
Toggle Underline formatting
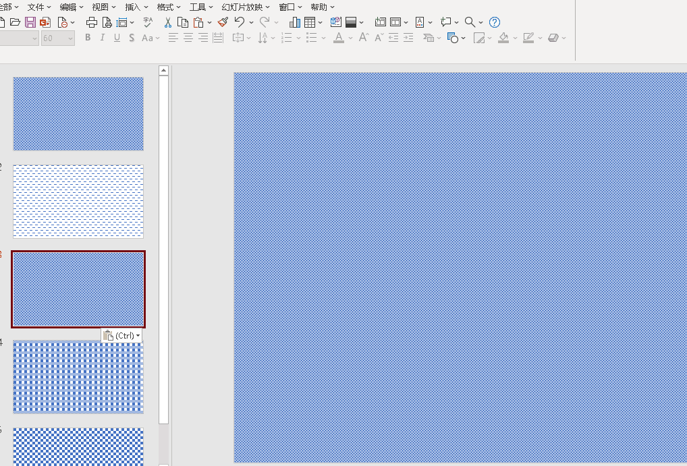click(x=117, y=38)
